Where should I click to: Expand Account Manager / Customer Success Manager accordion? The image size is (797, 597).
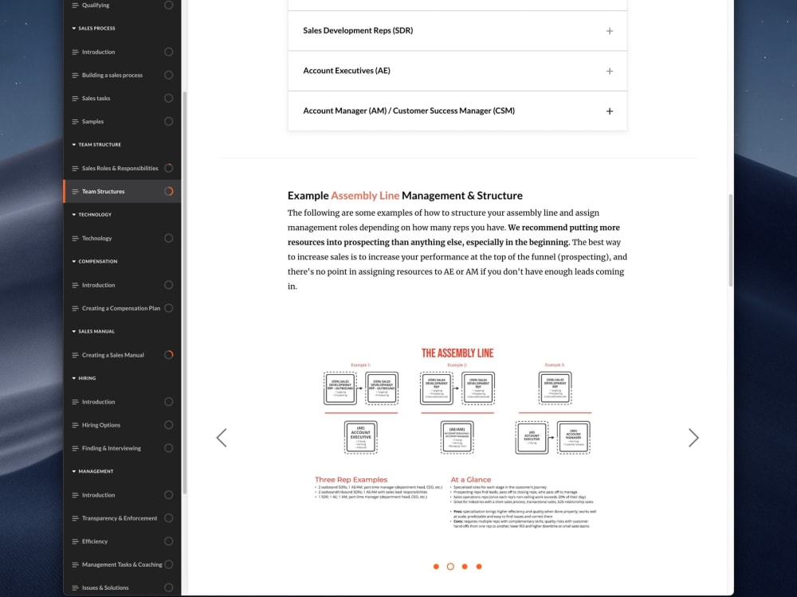[457, 111]
